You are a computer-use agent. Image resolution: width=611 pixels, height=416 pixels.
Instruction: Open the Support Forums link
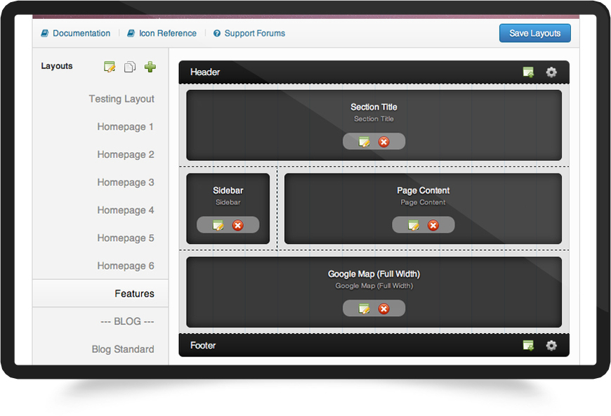254,33
